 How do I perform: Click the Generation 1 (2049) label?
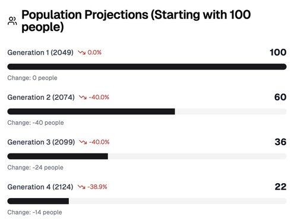[x=40, y=52]
